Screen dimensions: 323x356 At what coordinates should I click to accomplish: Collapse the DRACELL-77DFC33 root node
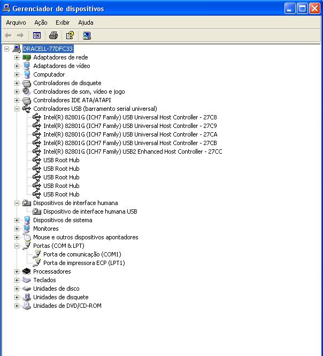(x=7, y=49)
